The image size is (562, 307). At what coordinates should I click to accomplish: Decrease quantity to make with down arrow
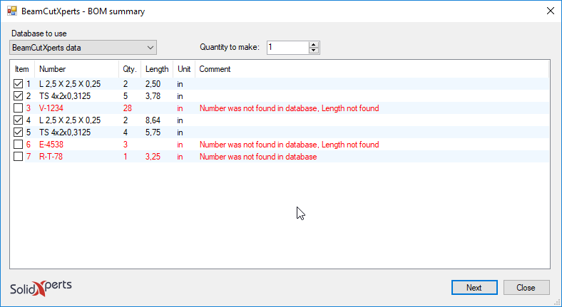click(314, 51)
